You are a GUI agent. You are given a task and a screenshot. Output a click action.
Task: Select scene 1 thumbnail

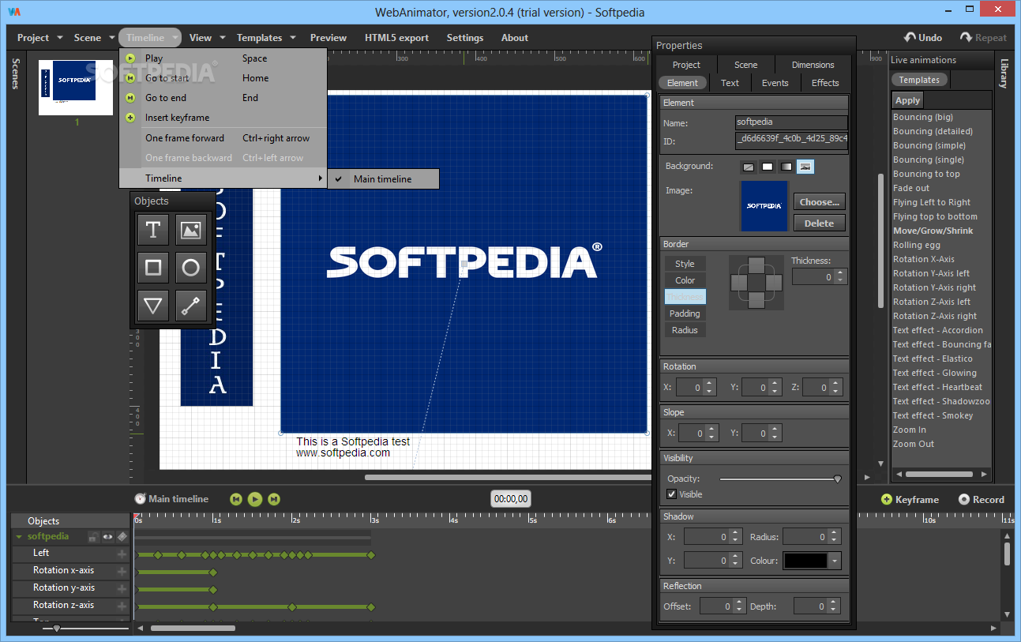point(77,87)
